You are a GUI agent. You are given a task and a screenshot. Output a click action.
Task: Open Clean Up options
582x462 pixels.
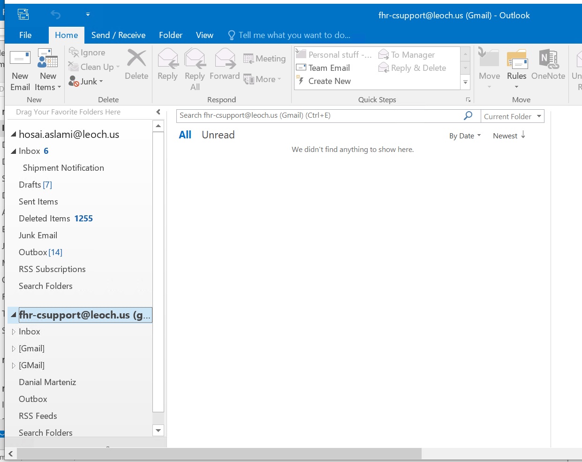pos(94,67)
